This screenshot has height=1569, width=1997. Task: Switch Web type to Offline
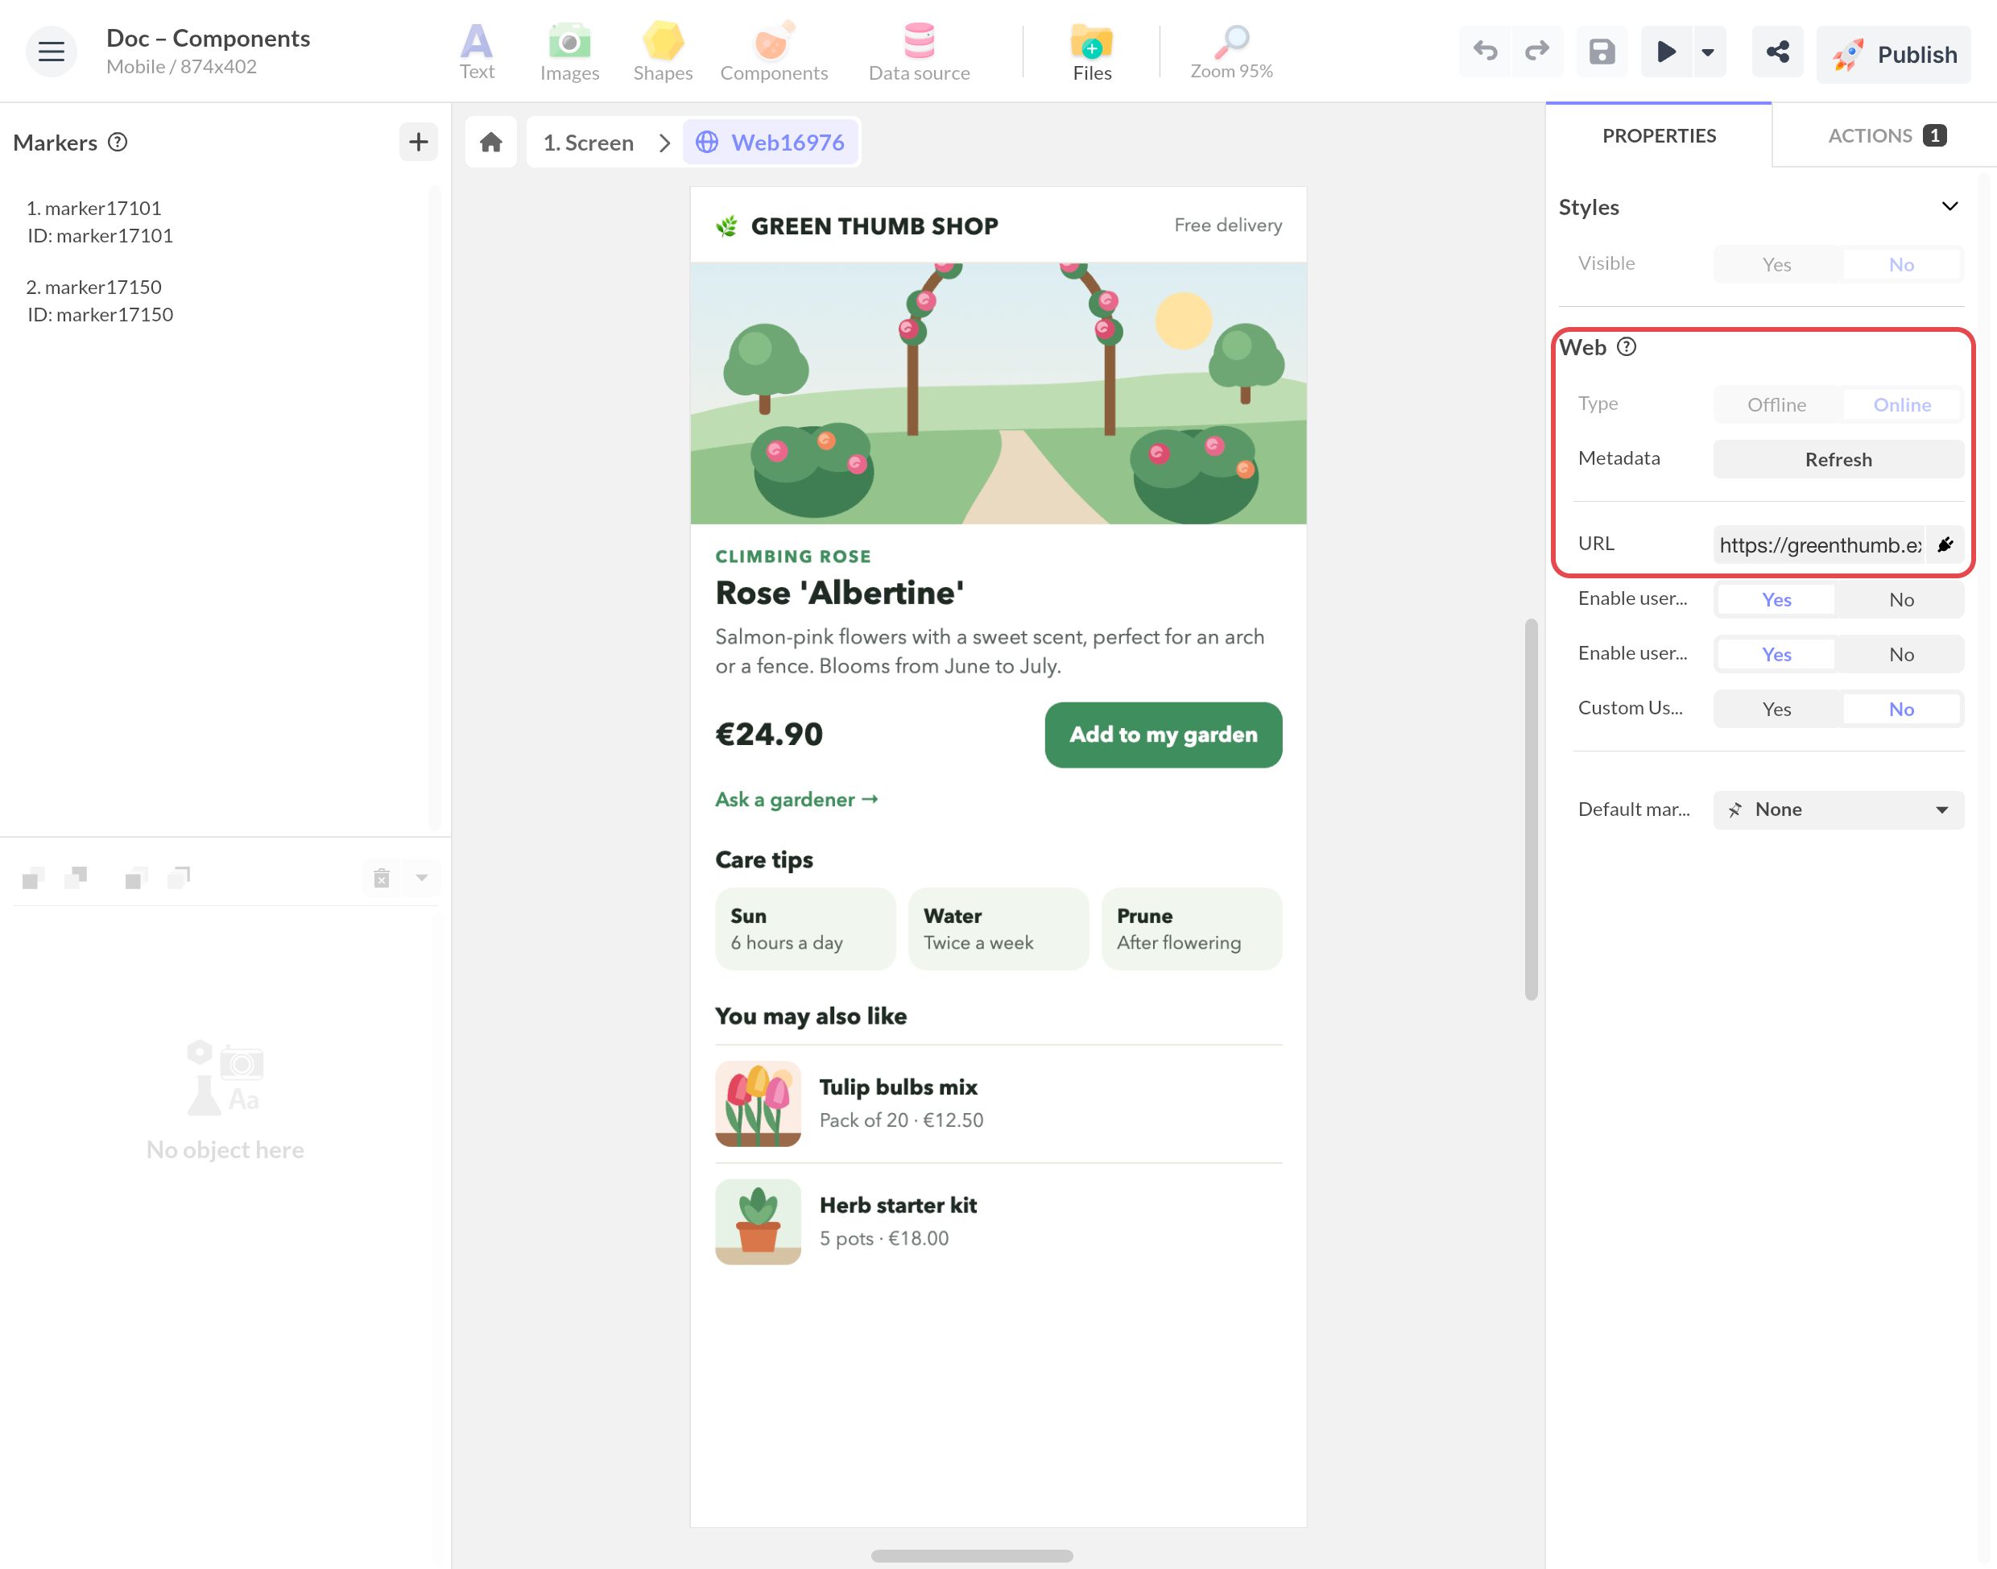[1776, 405]
